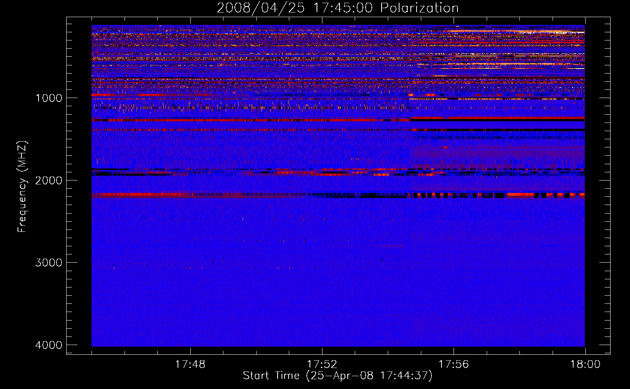
Task: Click the "17:52" time tick label
Action: tap(322, 364)
